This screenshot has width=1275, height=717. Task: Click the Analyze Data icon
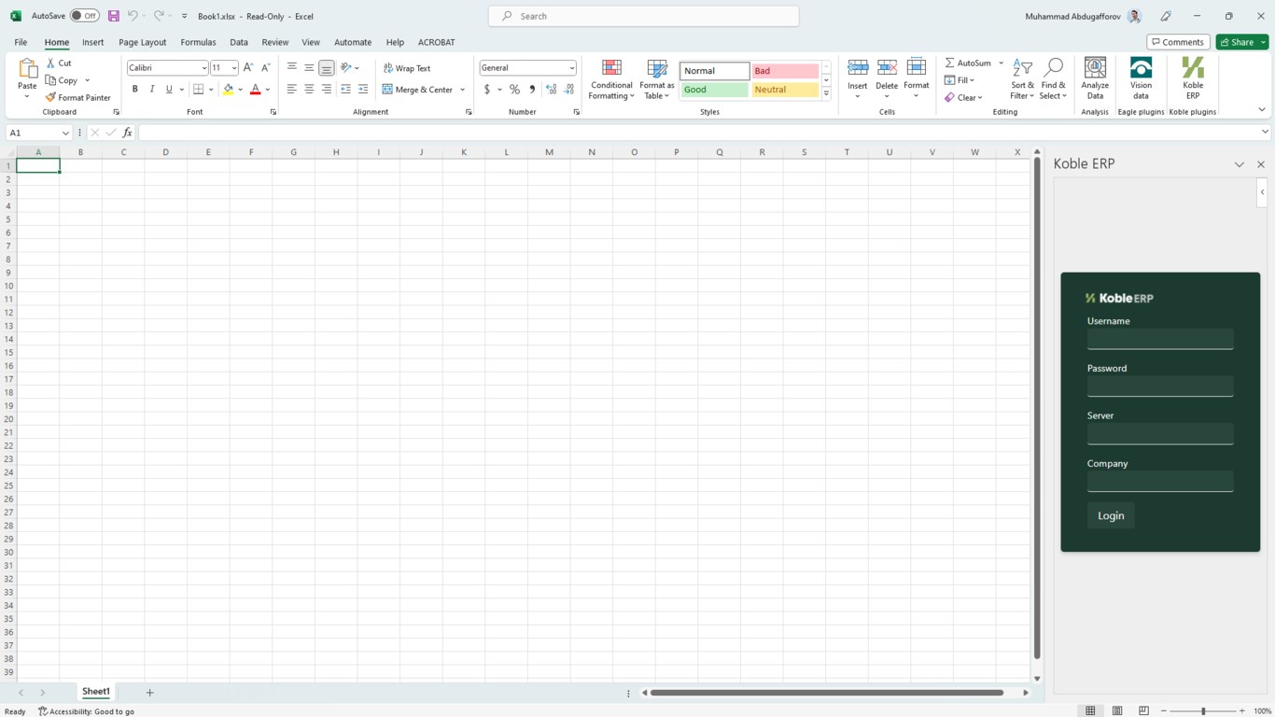point(1095,68)
